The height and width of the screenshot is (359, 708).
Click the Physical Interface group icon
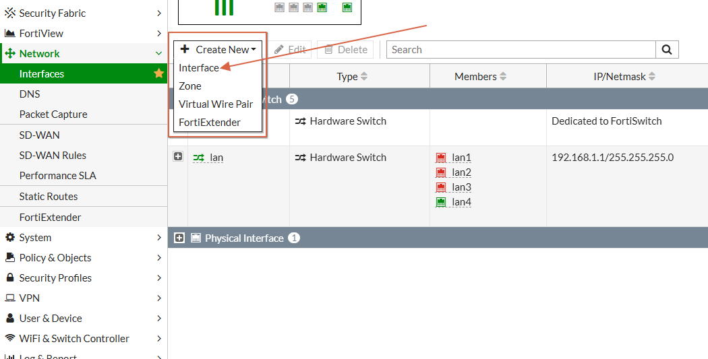point(196,238)
